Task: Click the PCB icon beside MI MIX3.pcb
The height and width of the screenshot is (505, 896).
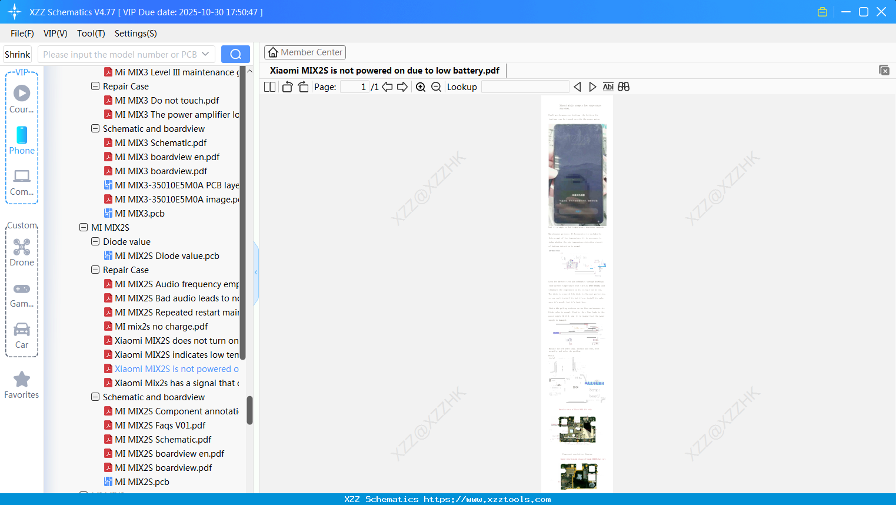Action: (x=108, y=213)
